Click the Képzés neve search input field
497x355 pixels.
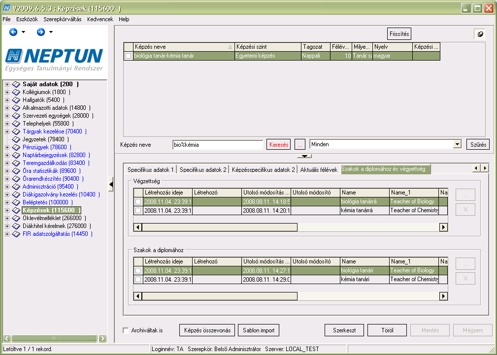217,145
